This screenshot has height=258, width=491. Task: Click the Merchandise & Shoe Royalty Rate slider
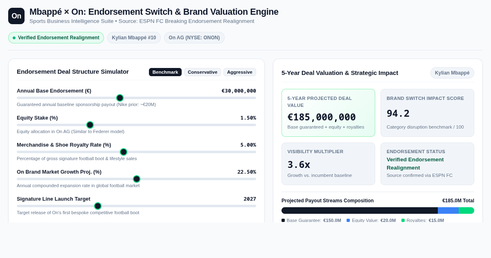click(x=136, y=152)
